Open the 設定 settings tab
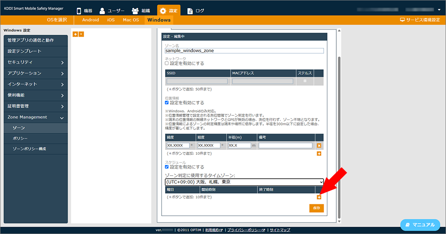 [169, 11]
